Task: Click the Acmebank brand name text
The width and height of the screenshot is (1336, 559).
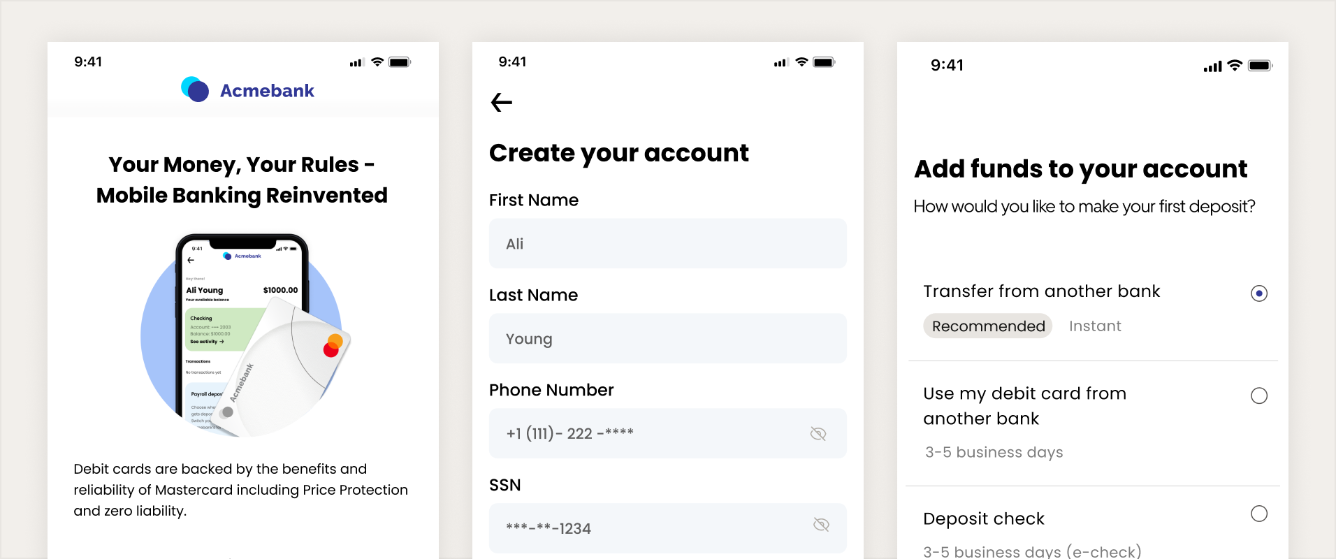Action: tap(267, 91)
